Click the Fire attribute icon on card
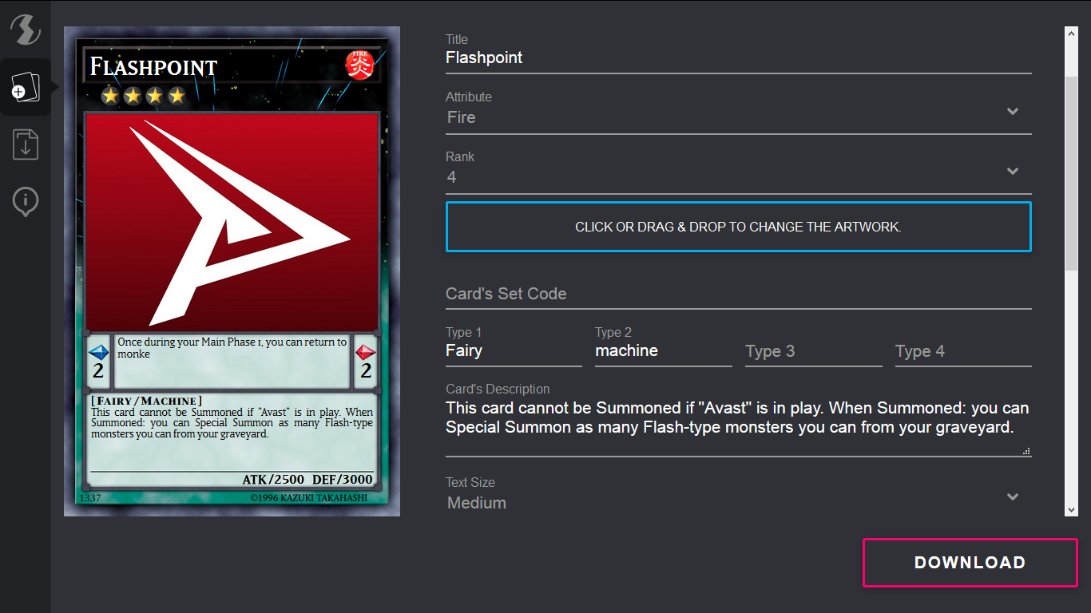 [359, 65]
